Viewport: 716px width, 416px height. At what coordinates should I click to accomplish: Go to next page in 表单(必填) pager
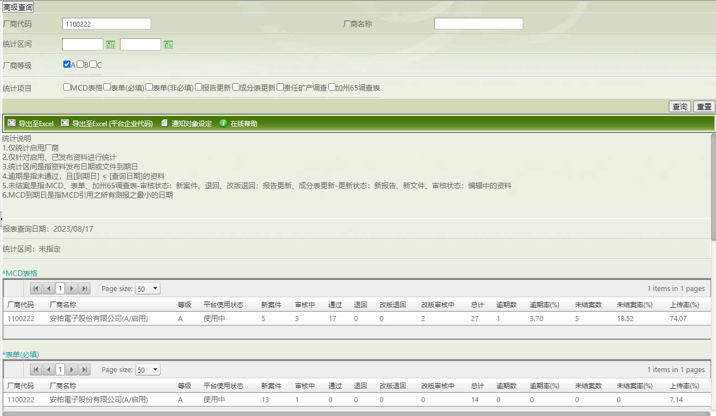[x=72, y=369]
